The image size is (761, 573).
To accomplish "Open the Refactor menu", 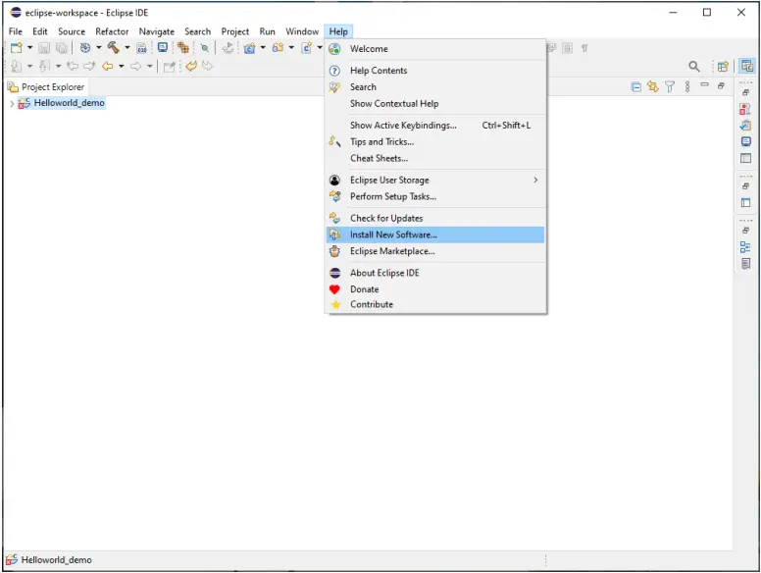I will click(112, 31).
